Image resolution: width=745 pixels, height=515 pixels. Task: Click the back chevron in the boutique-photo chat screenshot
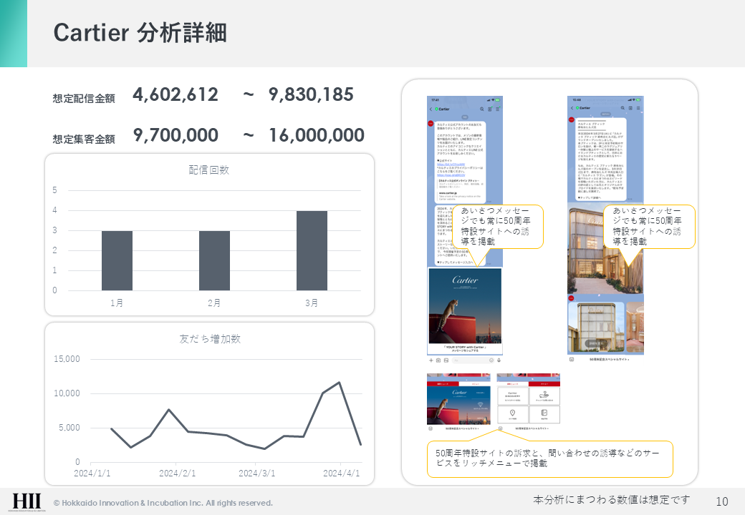pos(572,108)
